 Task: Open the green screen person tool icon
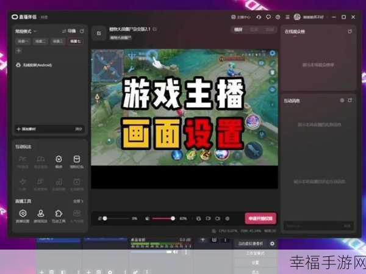click(x=41, y=216)
